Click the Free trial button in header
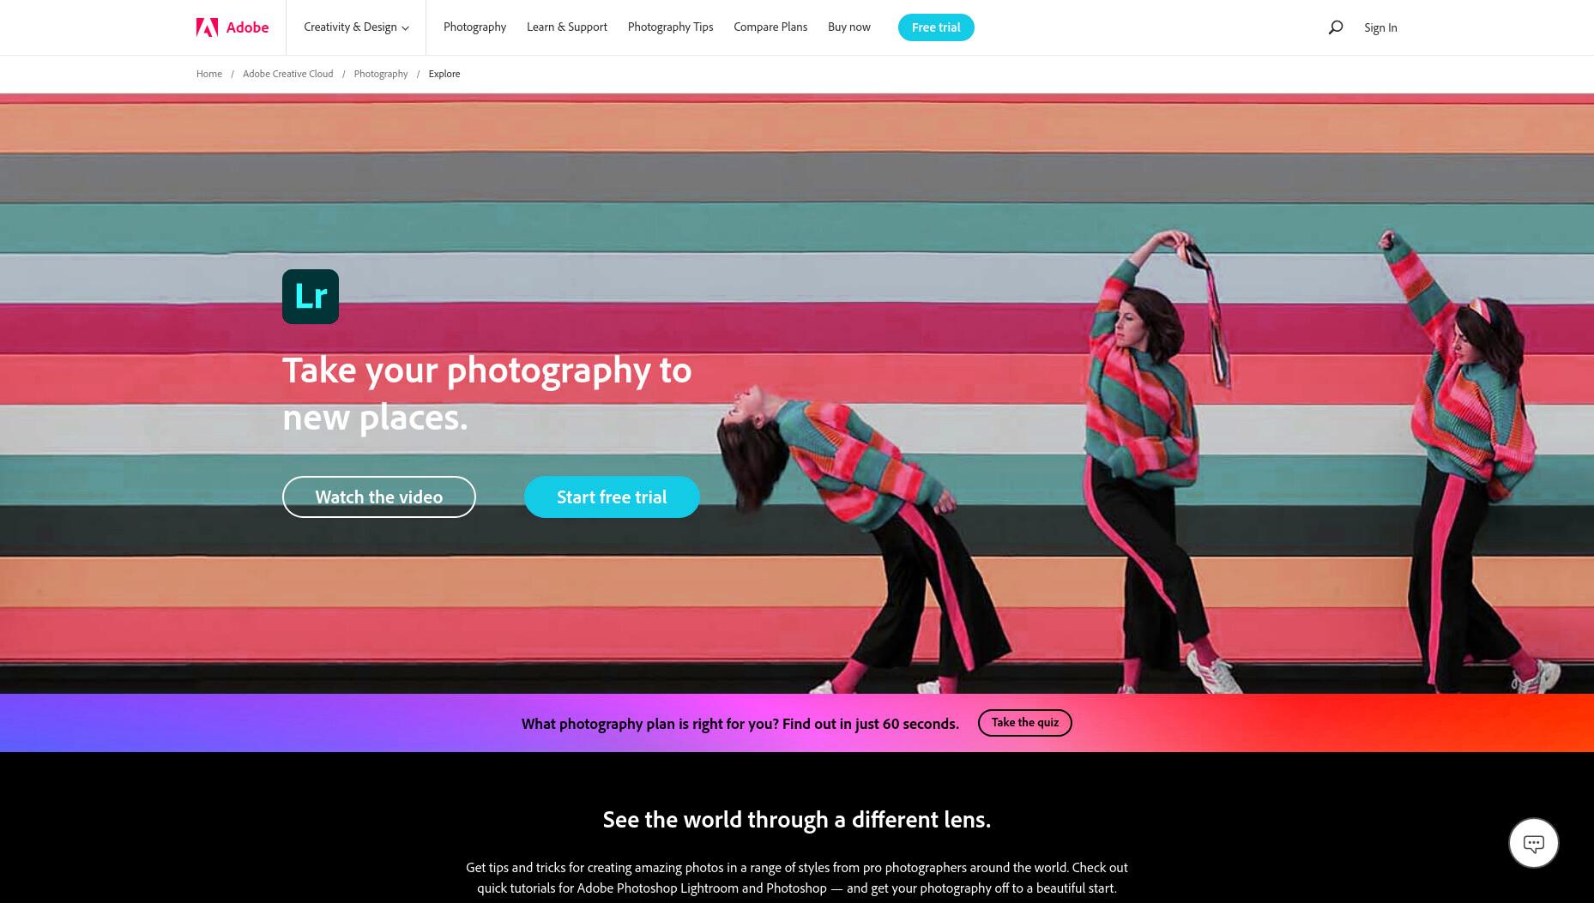The width and height of the screenshot is (1594, 903). [936, 27]
